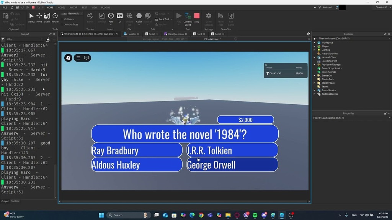Switch to the PLUGINS ribbon tab
The width and height of the screenshot is (392, 220).
click(x=106, y=8)
